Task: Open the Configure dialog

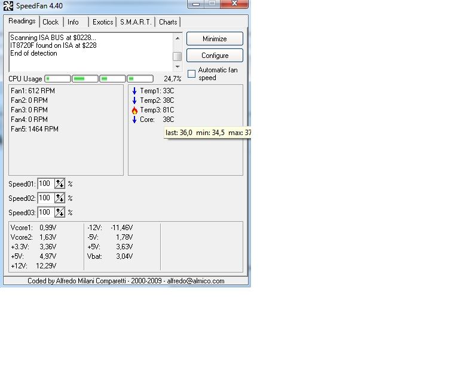Action: [215, 56]
